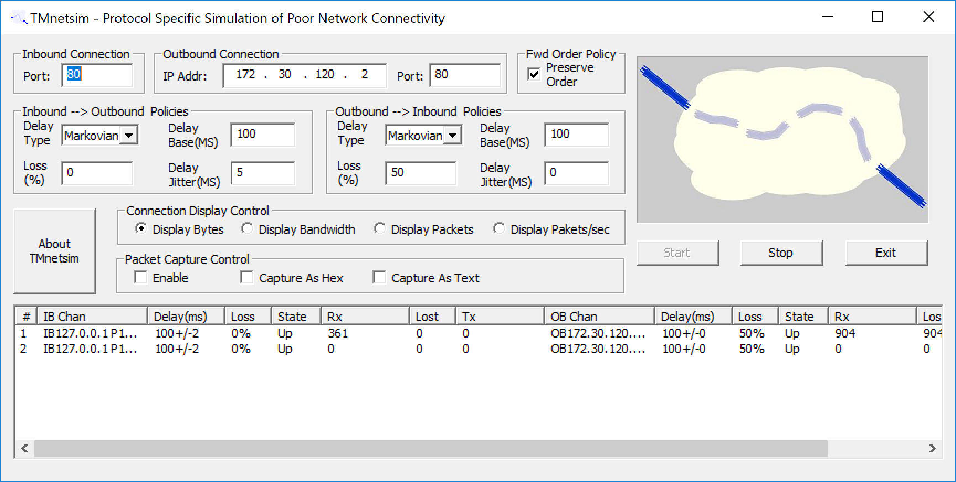Check Capture As Hex option
This screenshot has width=956, height=482.
click(247, 277)
